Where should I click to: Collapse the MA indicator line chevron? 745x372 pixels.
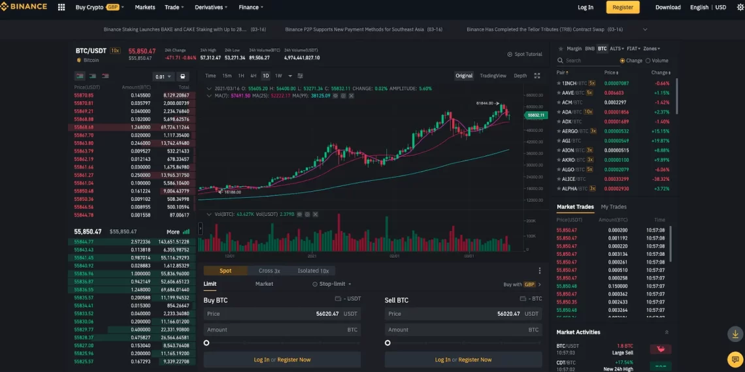(x=210, y=96)
